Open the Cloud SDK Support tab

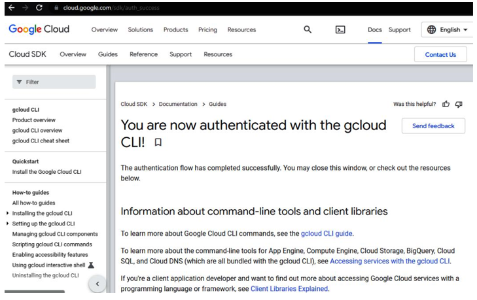pos(181,54)
